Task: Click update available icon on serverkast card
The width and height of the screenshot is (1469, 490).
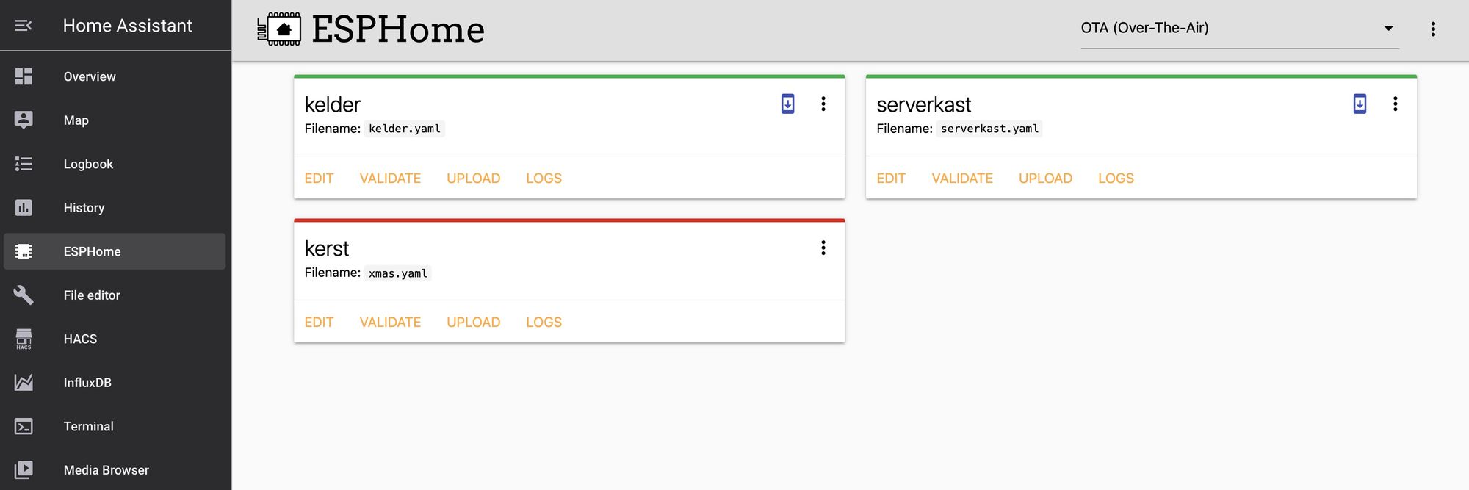Action: tap(1360, 104)
